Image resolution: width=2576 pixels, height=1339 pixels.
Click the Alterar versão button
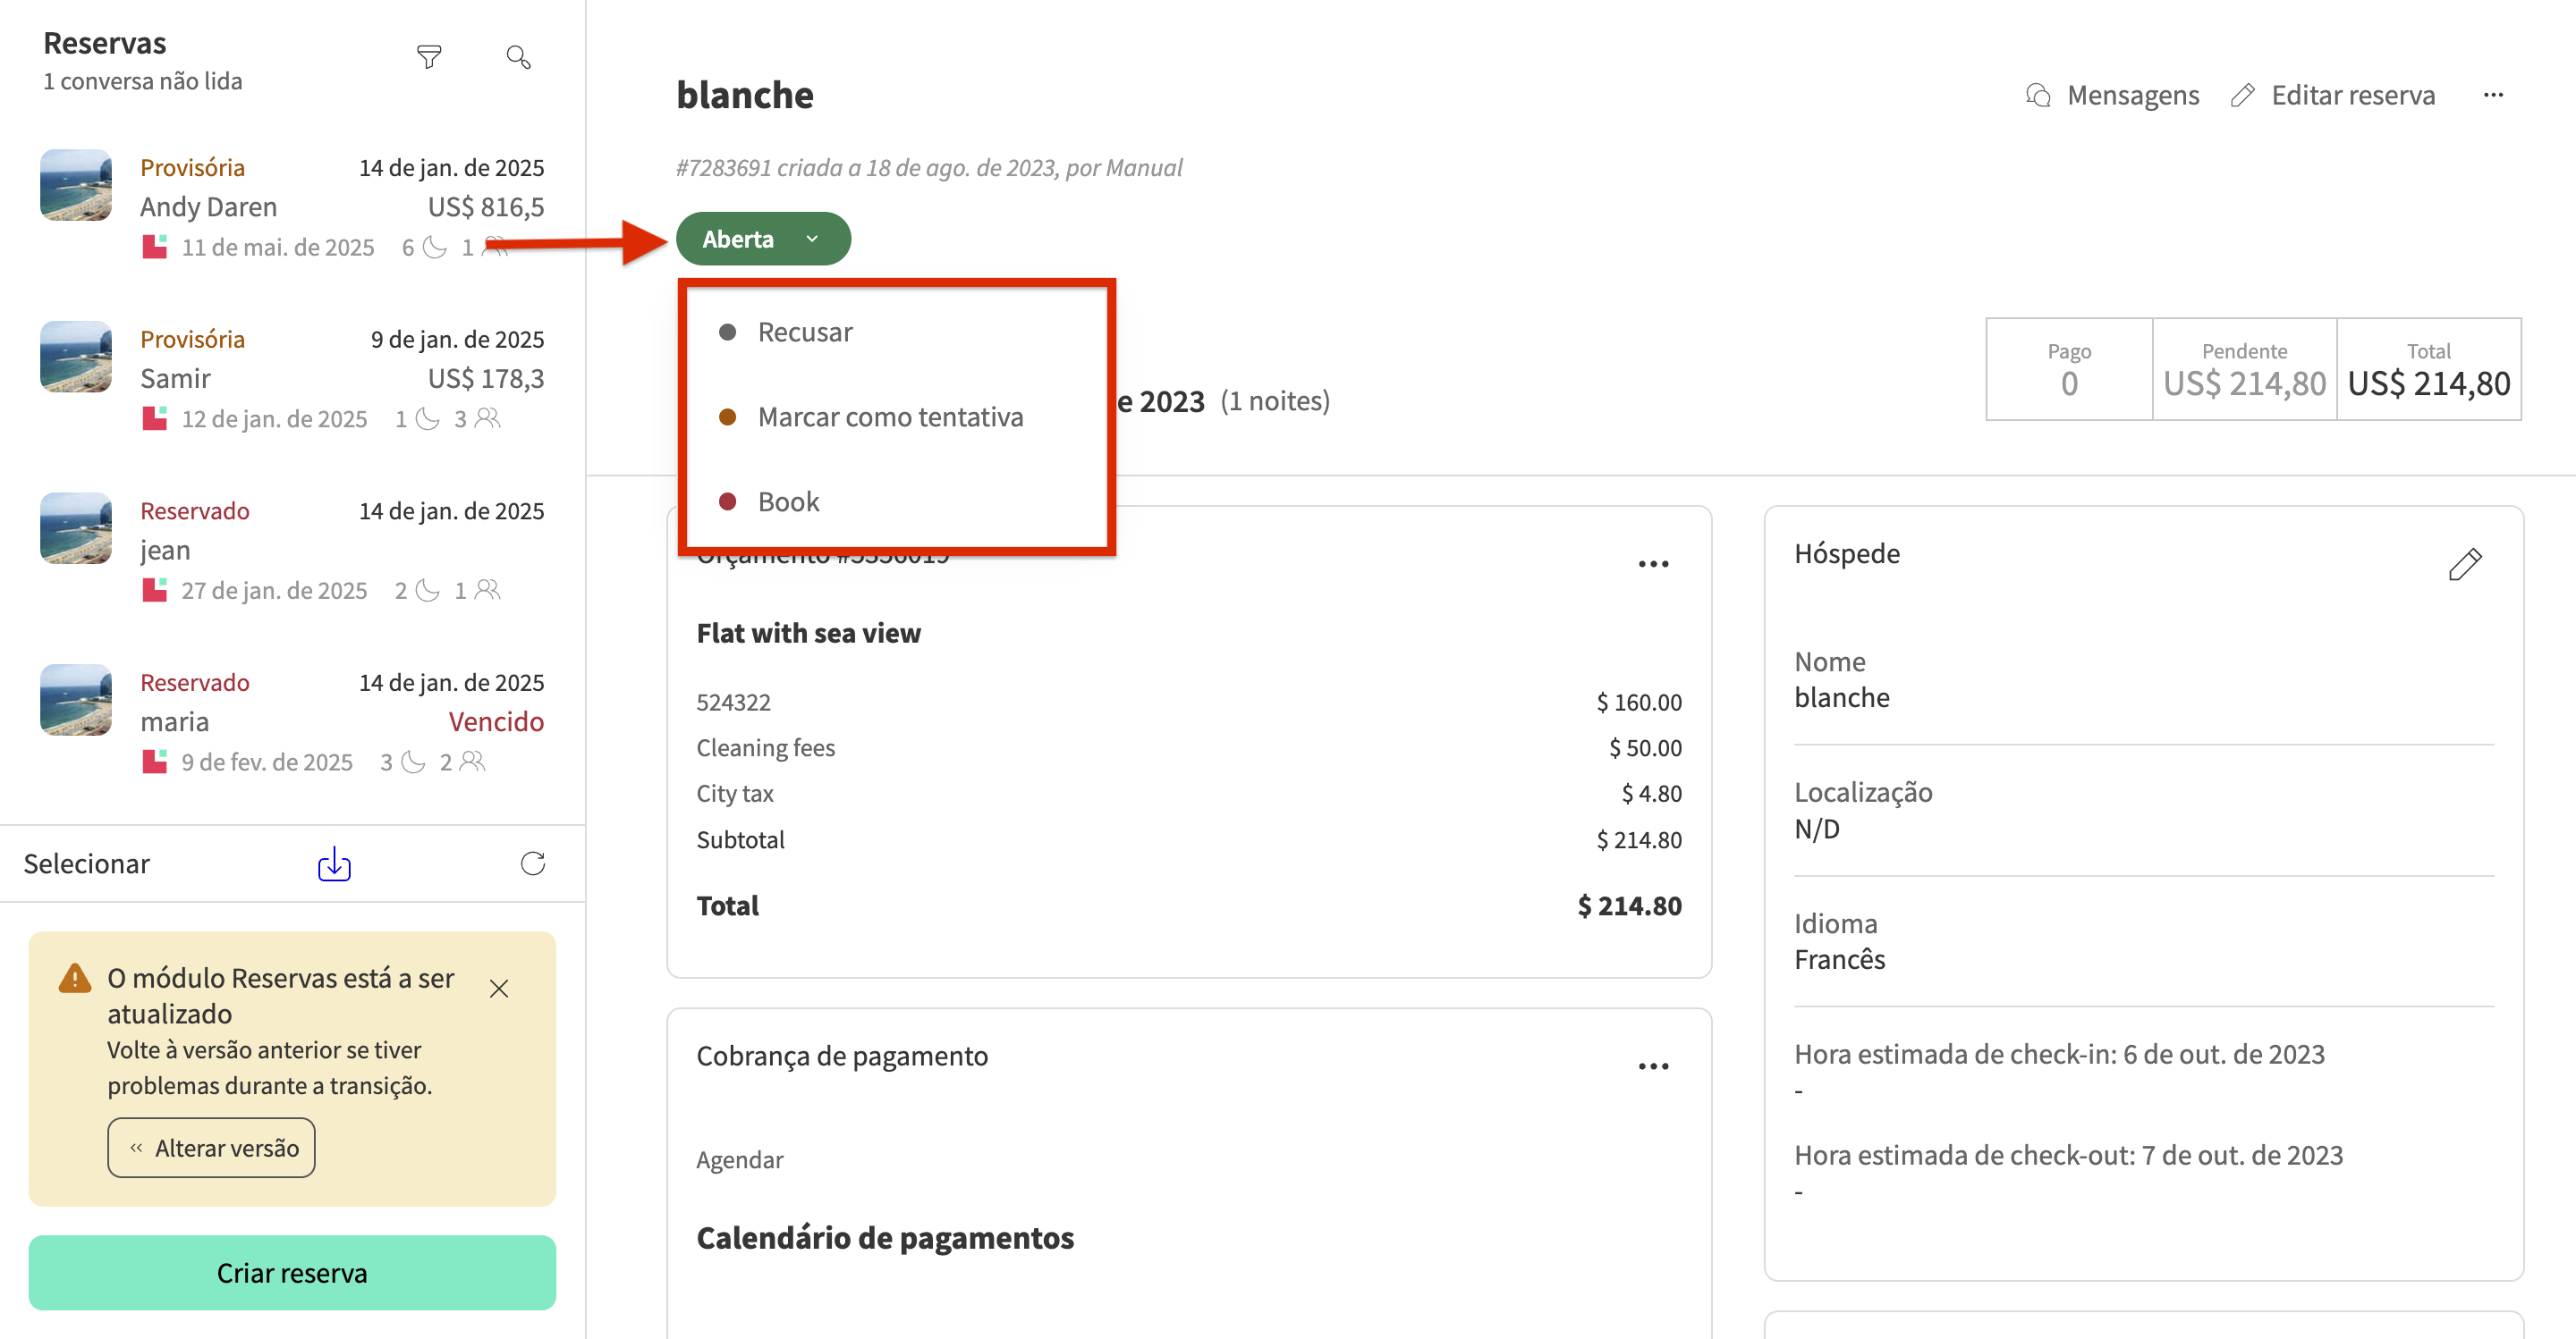(x=211, y=1148)
